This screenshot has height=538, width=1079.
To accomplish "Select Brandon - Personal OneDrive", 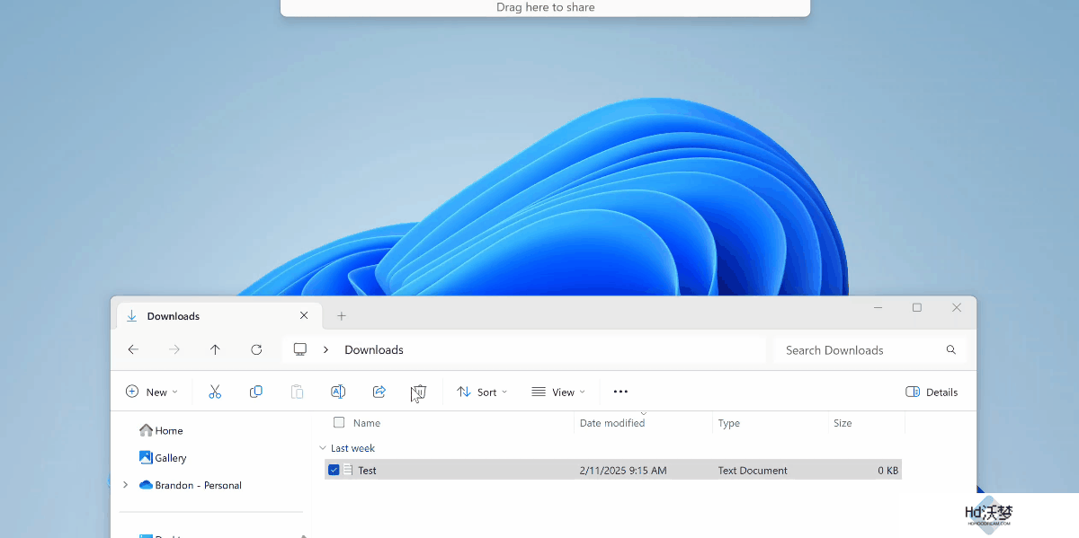I will 190,485.
